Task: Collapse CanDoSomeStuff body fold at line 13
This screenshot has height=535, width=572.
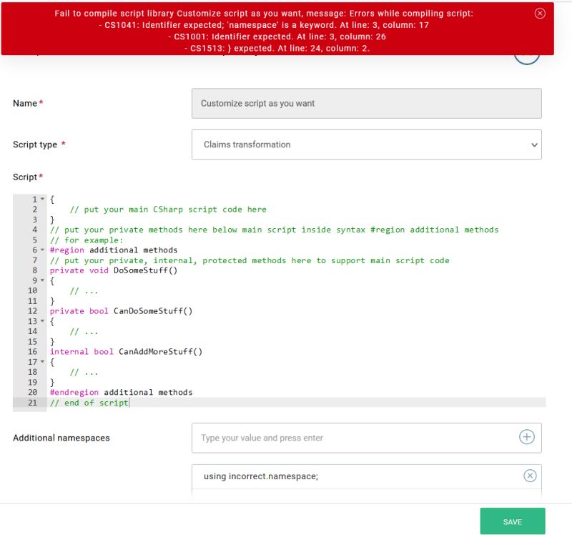Action: tap(42, 321)
